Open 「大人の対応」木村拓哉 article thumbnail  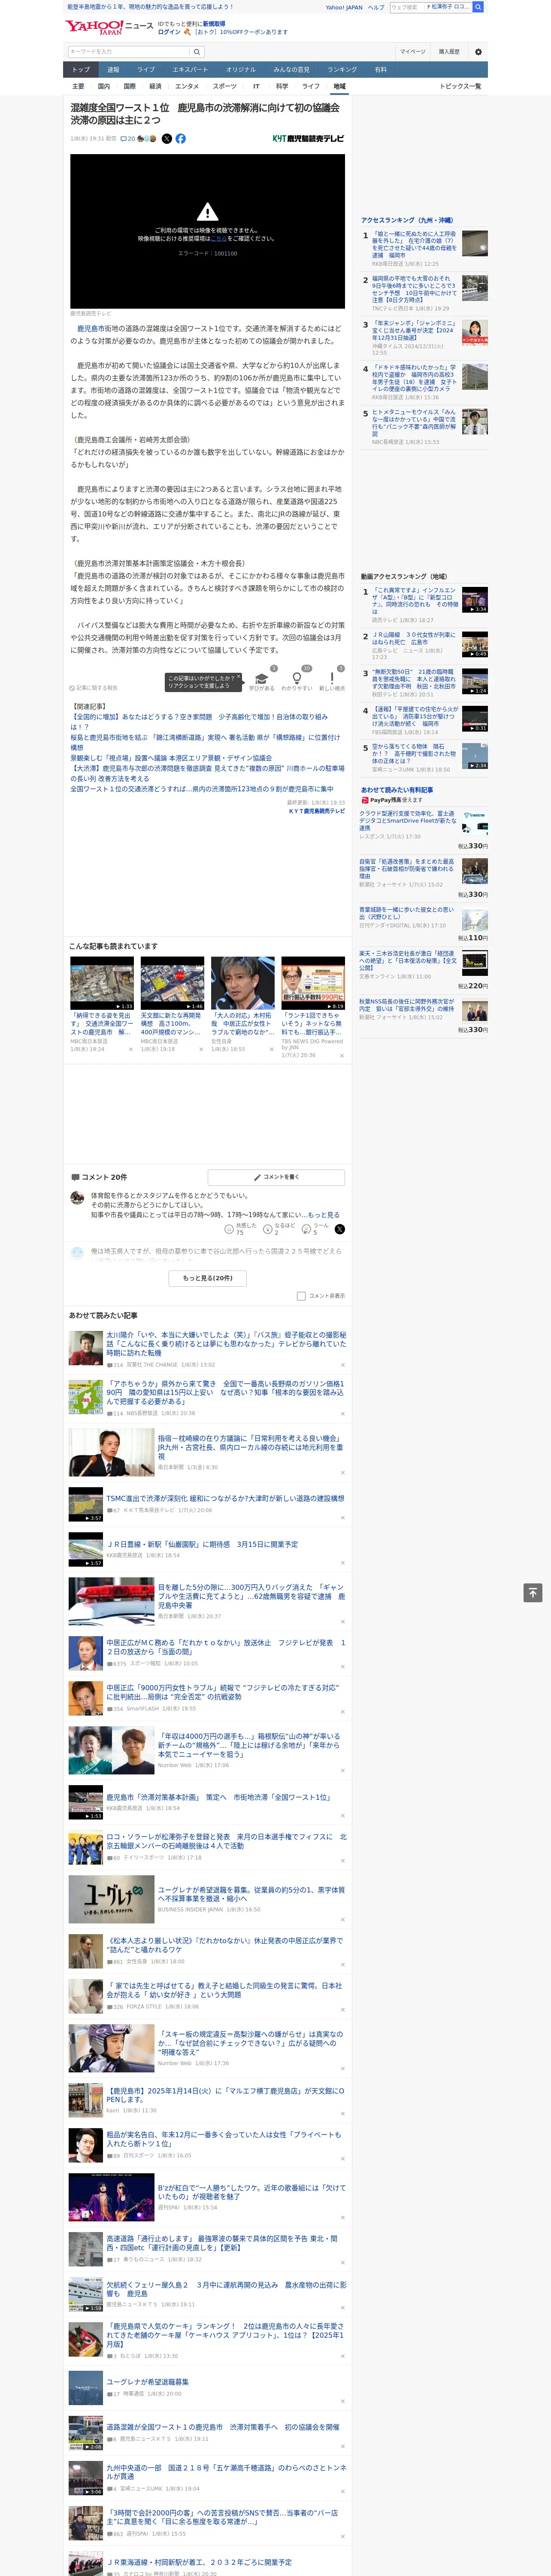pyautogui.click(x=243, y=983)
